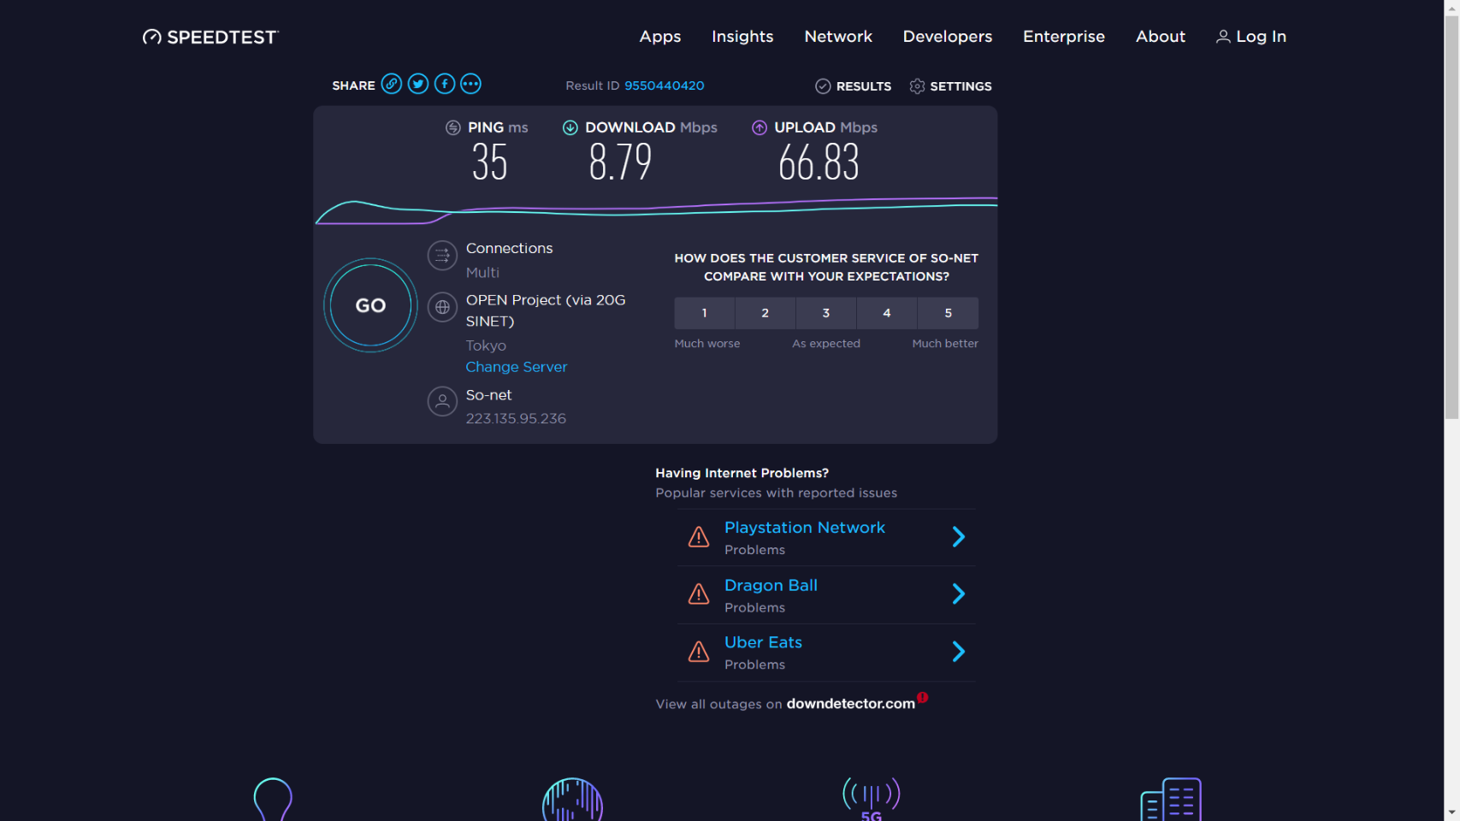
Task: Open the Apps menu
Action: (659, 37)
